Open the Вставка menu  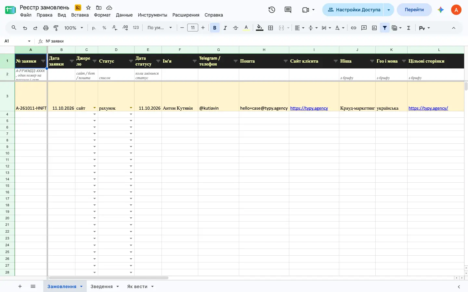(x=80, y=15)
